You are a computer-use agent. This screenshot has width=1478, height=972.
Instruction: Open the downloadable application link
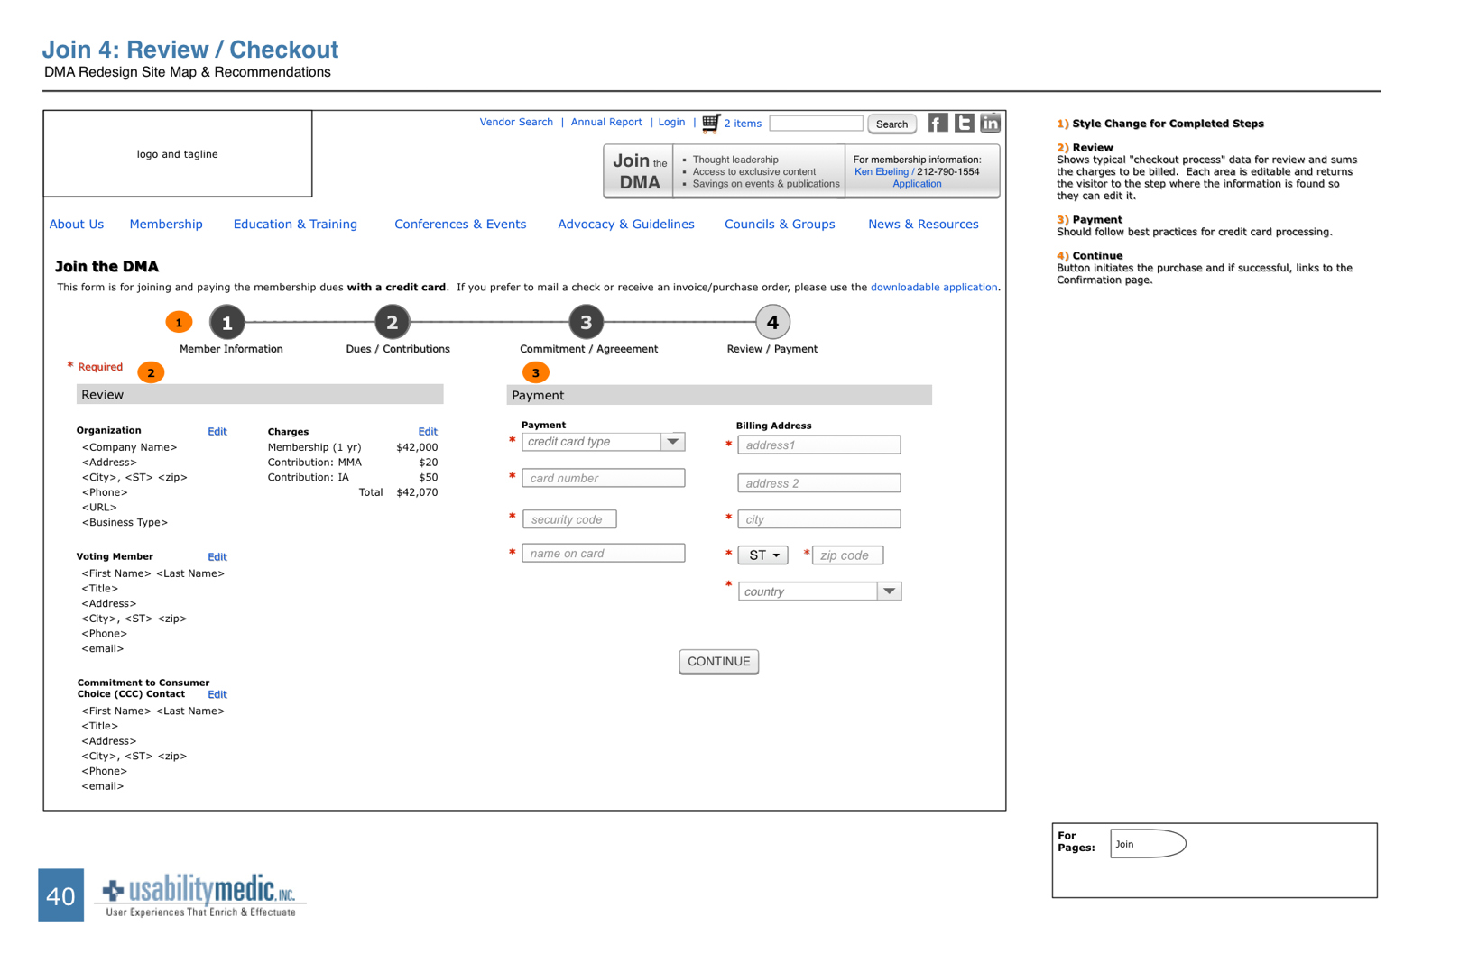(x=934, y=288)
